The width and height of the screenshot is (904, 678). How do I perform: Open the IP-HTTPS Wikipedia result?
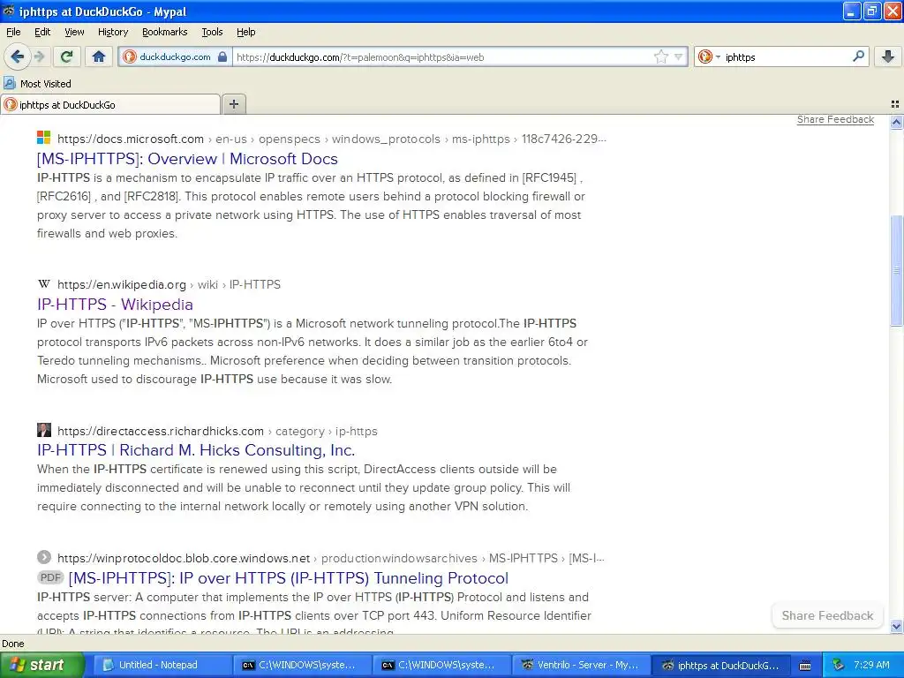coord(115,304)
